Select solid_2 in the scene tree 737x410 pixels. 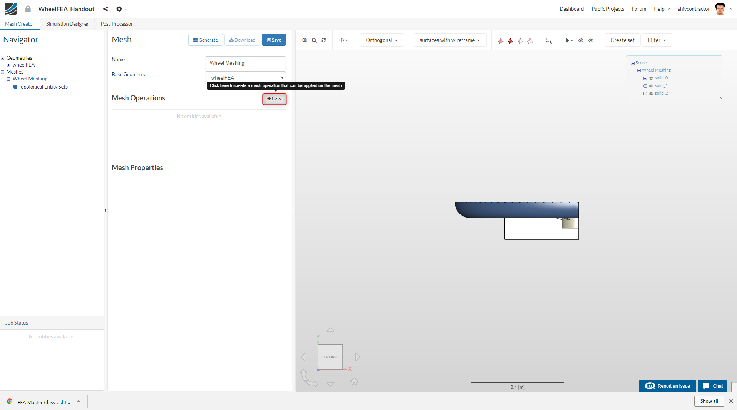[x=661, y=93]
